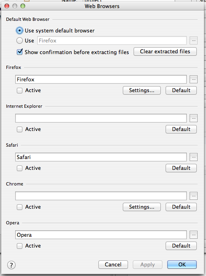This screenshot has width=206, height=276.
Task: Open Firefox Settings dialog
Action: [142, 90]
